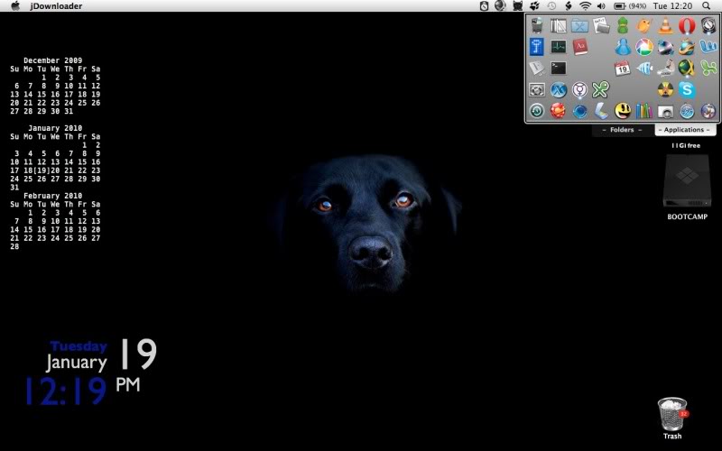Launch the blue striped fish application
Screen dimensions: 722x451
pyautogui.click(x=644, y=69)
